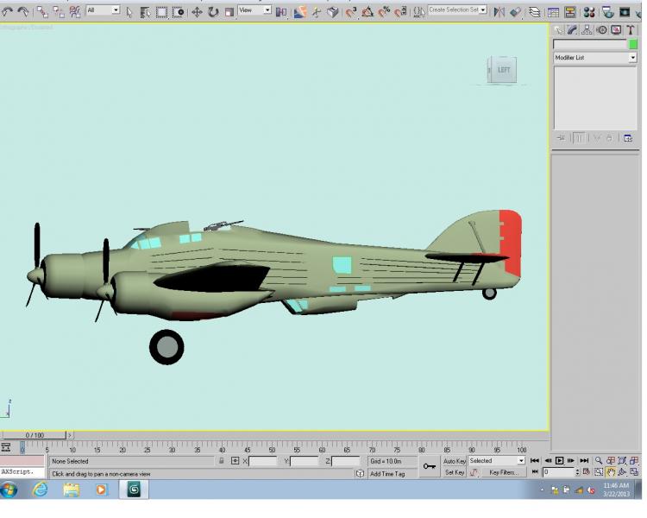Activate the Select and Rotate tool
This screenshot has width=647, height=518.
pos(213,12)
